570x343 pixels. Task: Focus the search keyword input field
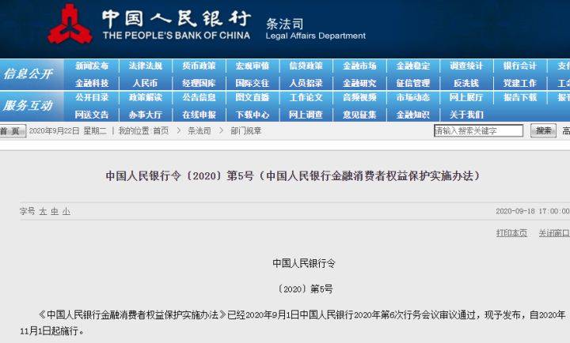478,130
